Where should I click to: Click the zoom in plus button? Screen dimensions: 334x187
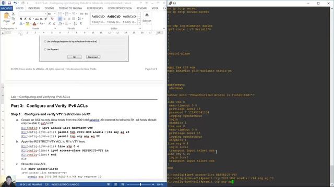[153, 184]
